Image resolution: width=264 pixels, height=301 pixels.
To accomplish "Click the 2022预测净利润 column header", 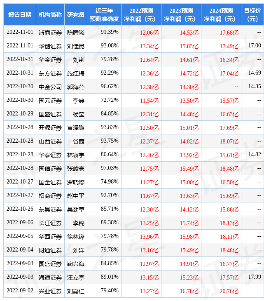I will [141, 15].
